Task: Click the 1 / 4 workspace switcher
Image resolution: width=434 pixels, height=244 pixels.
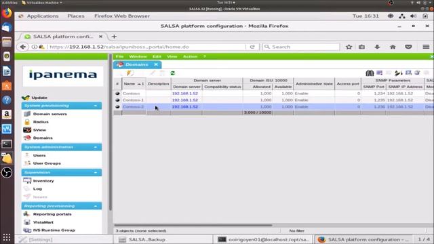Action: (424, 239)
